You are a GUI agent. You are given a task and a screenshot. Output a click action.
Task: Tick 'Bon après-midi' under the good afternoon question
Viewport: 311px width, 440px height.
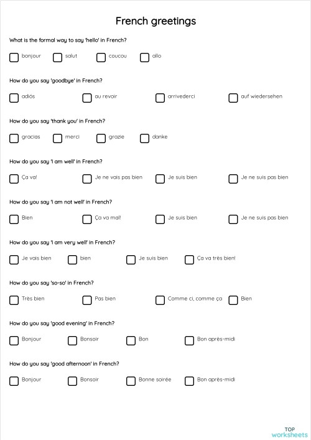tap(189, 381)
